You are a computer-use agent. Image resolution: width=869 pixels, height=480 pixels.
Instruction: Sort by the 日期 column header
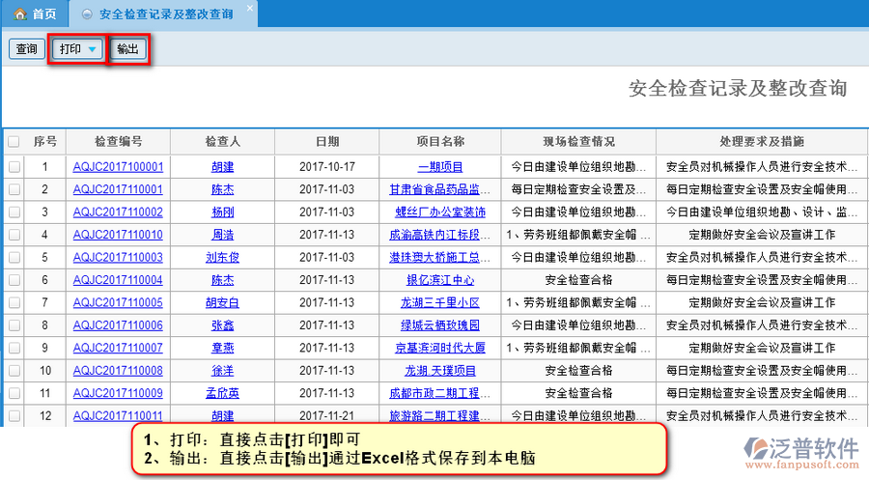coord(327,142)
